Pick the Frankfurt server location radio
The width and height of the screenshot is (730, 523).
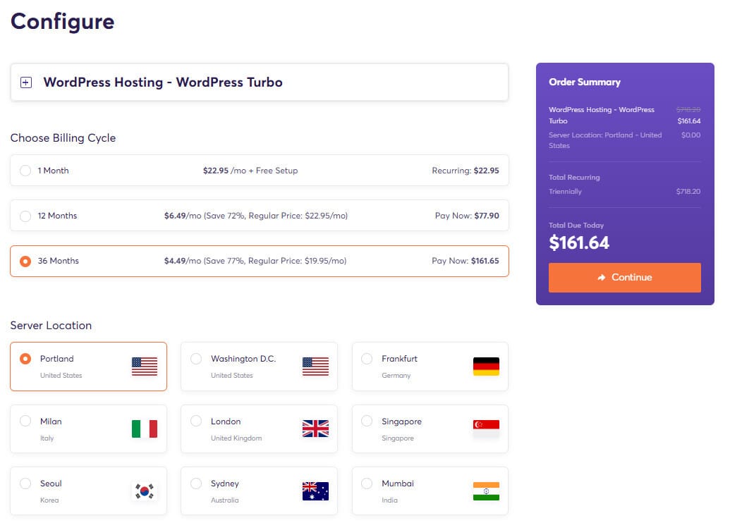(x=367, y=359)
